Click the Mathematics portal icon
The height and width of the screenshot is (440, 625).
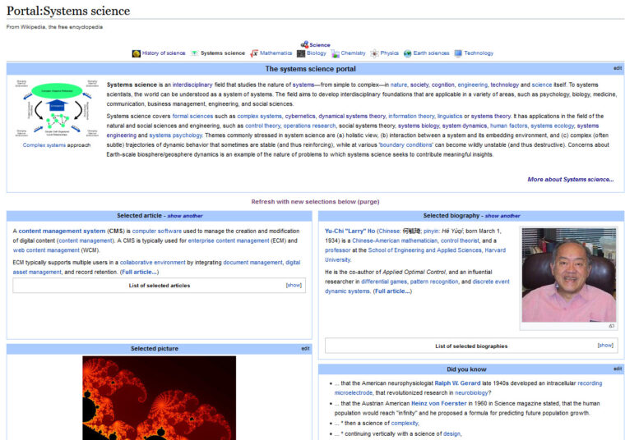(x=254, y=53)
